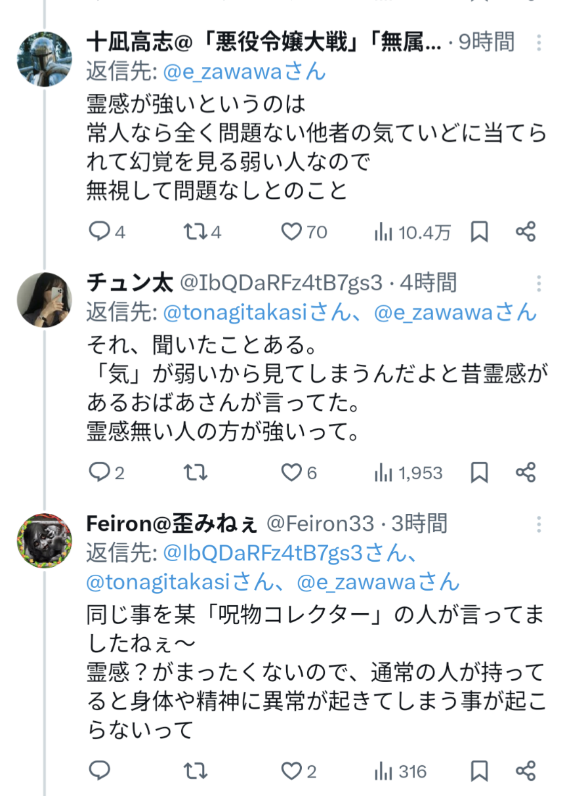Like the tweet with 70 likes

(291, 231)
